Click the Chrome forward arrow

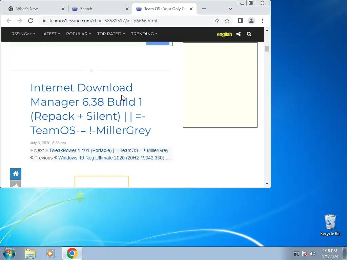pos(19,21)
